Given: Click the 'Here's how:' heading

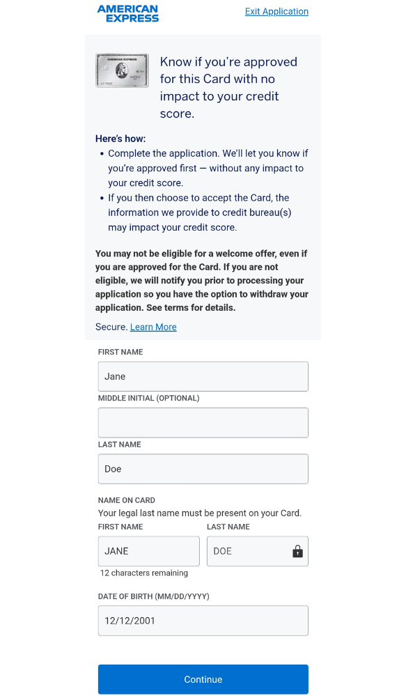Looking at the screenshot, I should pos(120,139).
